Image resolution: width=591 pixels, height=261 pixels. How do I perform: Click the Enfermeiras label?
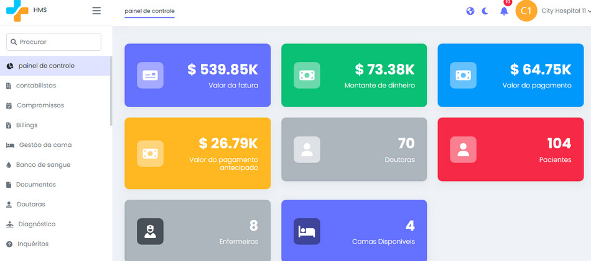click(239, 242)
